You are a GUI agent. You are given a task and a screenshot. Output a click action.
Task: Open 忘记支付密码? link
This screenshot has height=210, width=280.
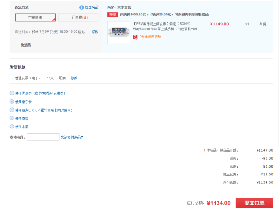tap(72, 137)
